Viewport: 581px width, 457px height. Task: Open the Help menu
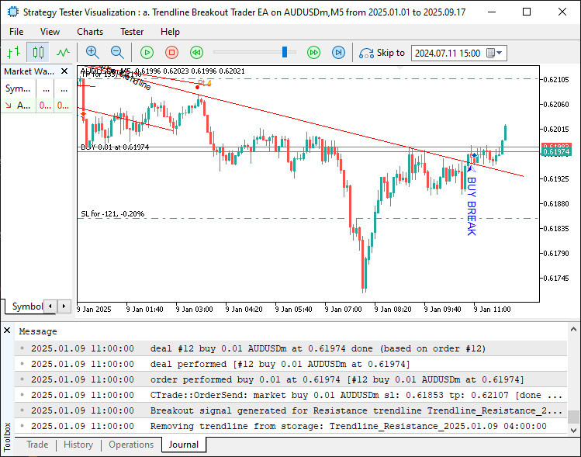click(170, 32)
